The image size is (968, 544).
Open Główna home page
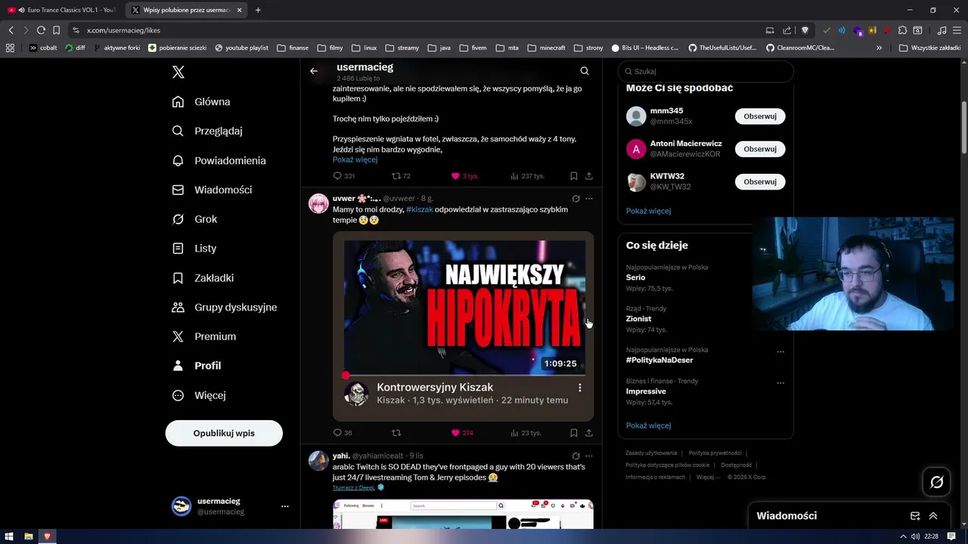tap(201, 102)
